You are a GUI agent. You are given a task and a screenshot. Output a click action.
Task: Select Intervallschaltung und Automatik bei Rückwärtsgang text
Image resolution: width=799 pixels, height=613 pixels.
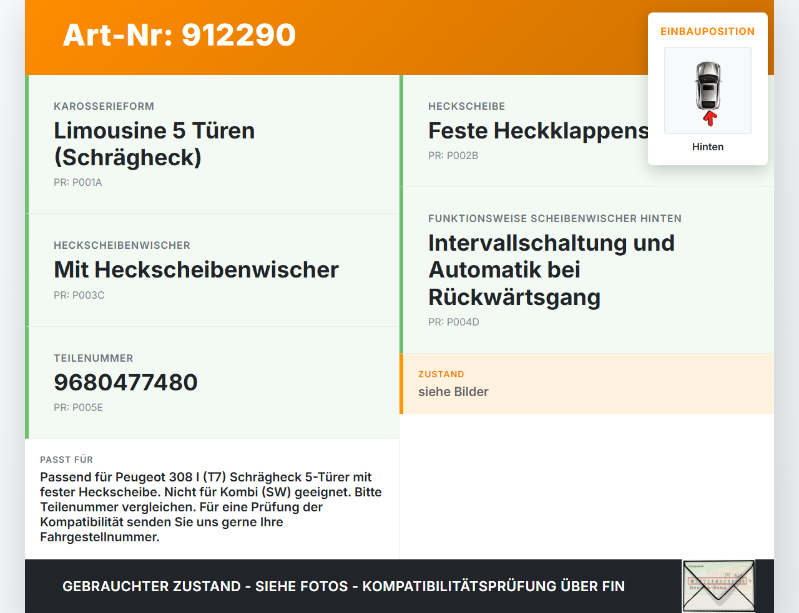(551, 269)
